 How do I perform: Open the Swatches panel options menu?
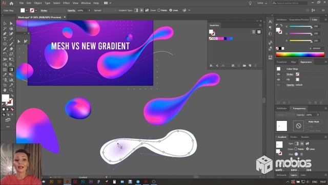(260, 25)
